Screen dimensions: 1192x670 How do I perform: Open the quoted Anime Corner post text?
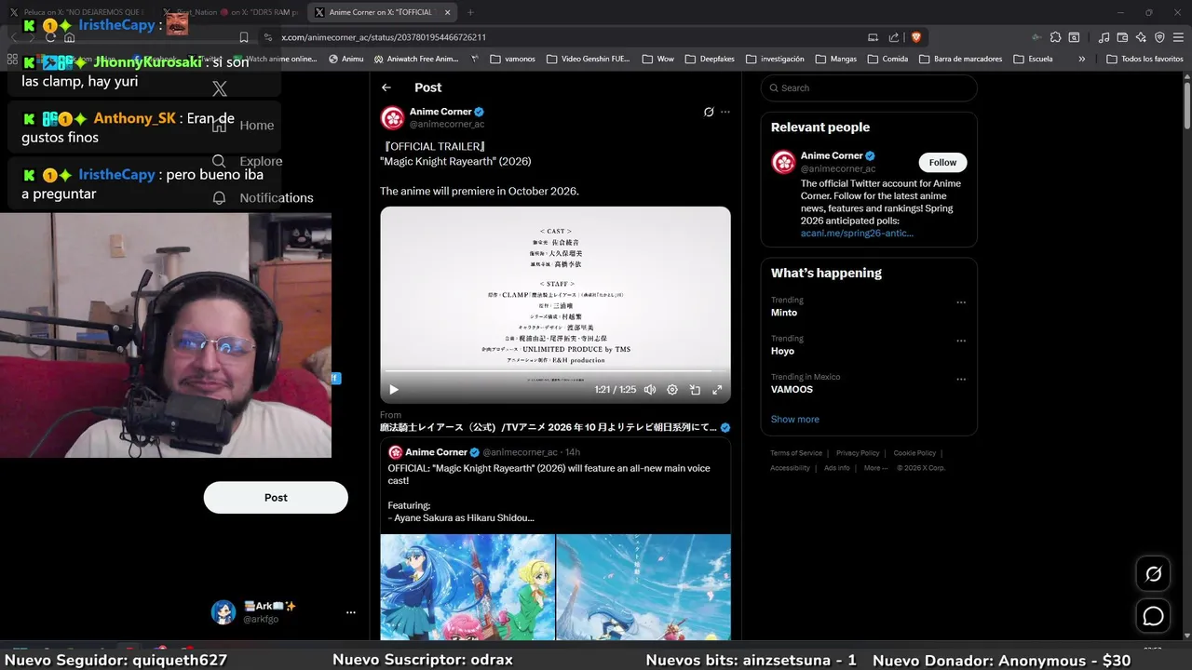549,493
